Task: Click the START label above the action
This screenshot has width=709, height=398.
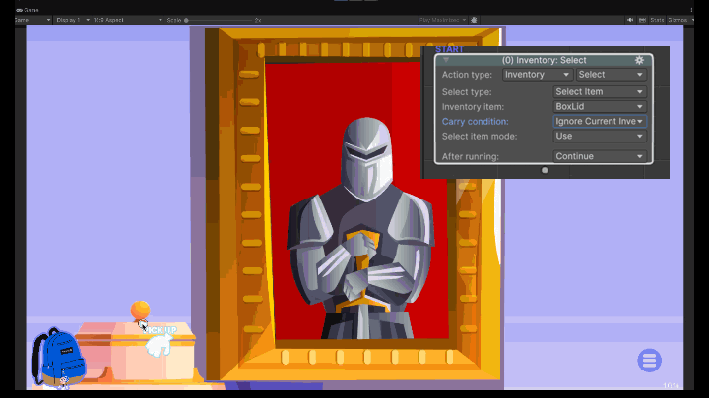Action: pos(449,49)
